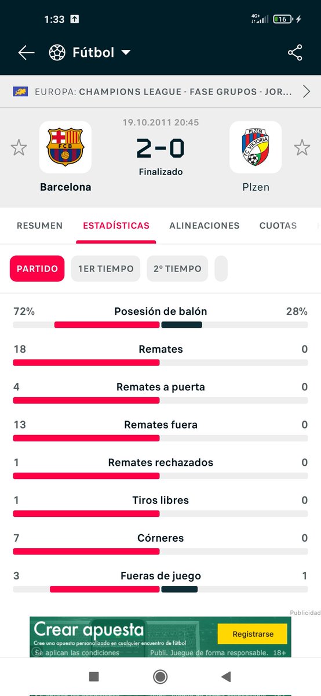Tap Android home circle button
The image size is (321, 696).
click(x=160, y=676)
